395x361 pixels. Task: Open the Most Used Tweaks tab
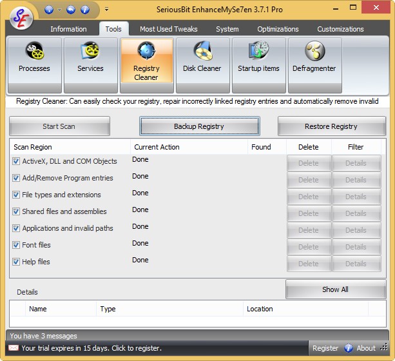[x=169, y=29]
